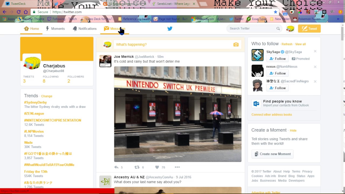Click the camera icon in compose box
The width and height of the screenshot is (345, 194).
(236, 44)
